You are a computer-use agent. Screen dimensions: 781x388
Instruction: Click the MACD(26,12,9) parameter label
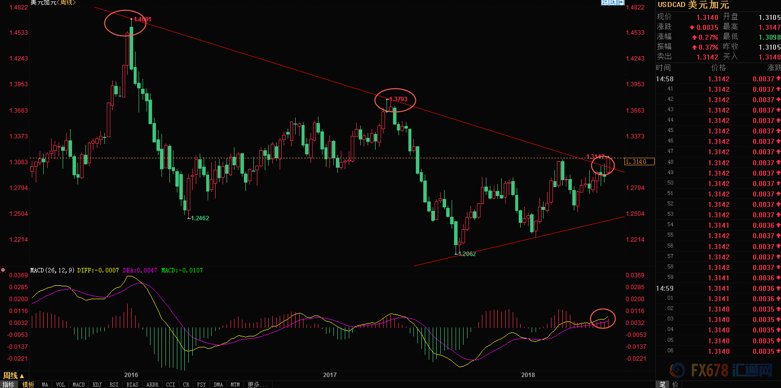[52, 270]
